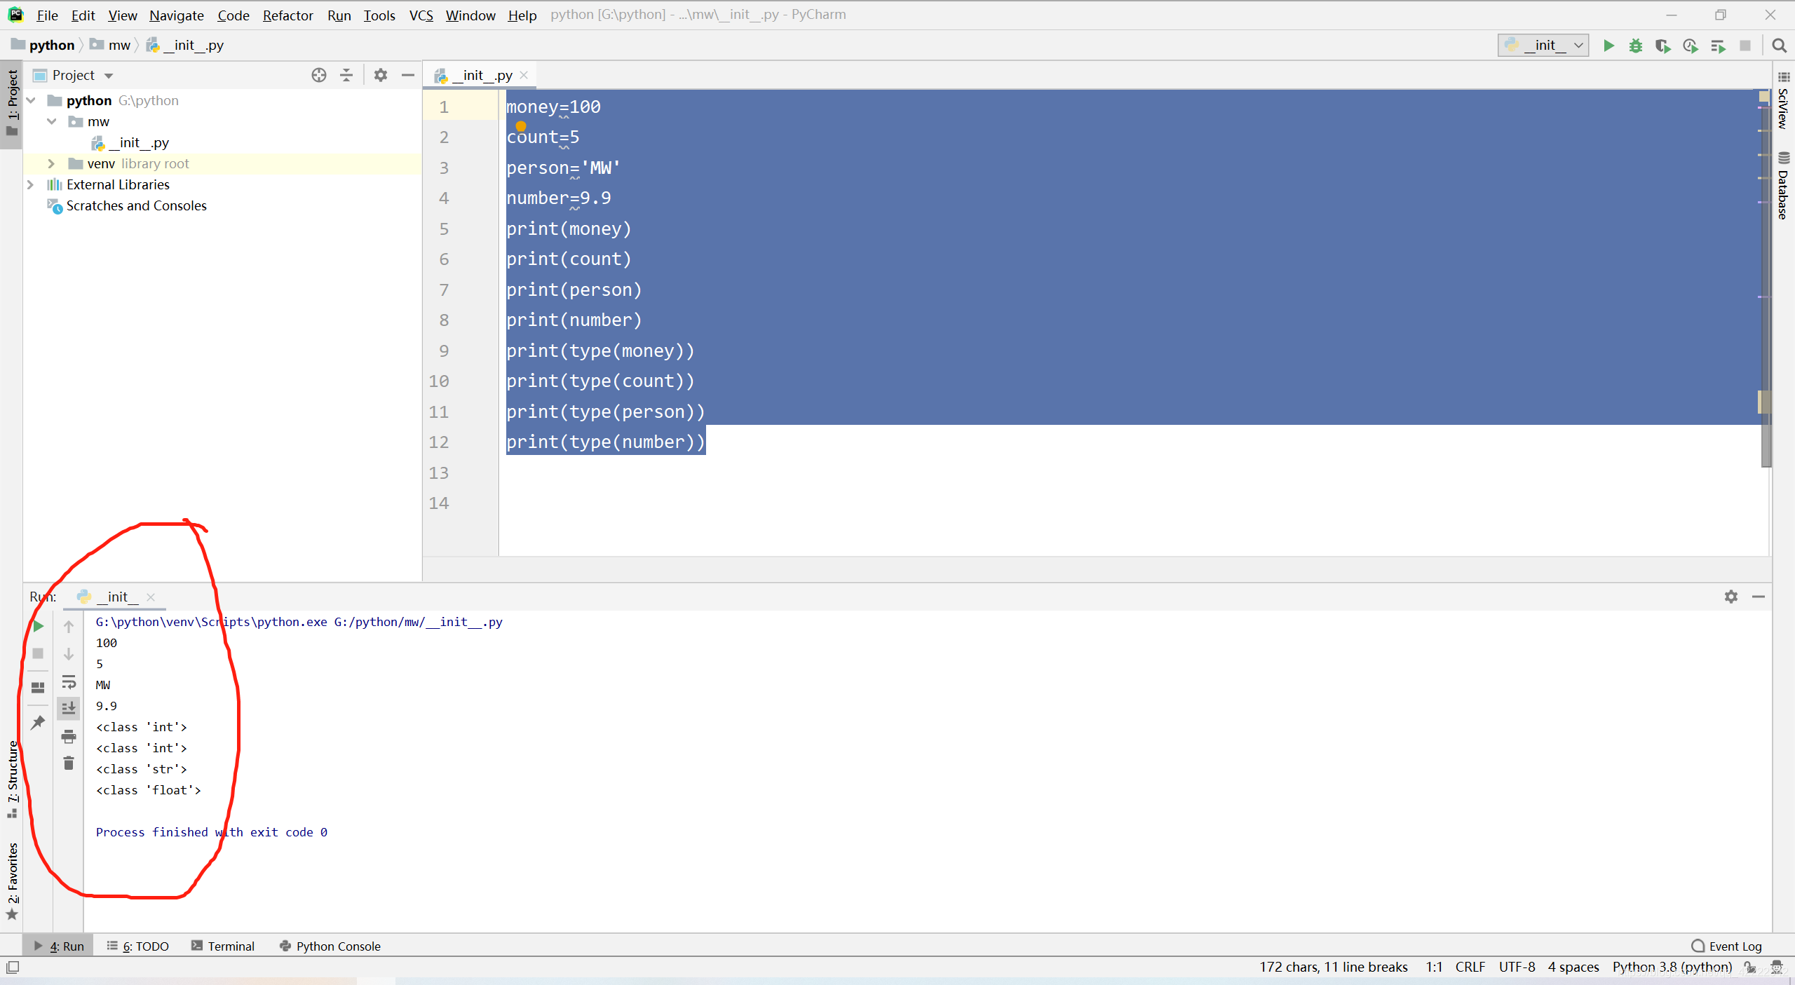
Task: Open the VCS menu
Action: tap(421, 15)
